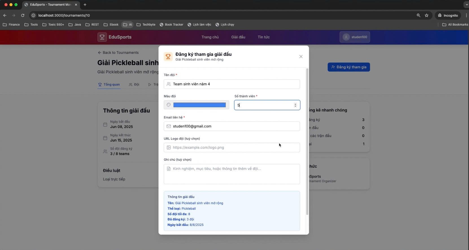Open Techbyte bookmarks folder
Screen dimensions: 469x250
pos(146,25)
